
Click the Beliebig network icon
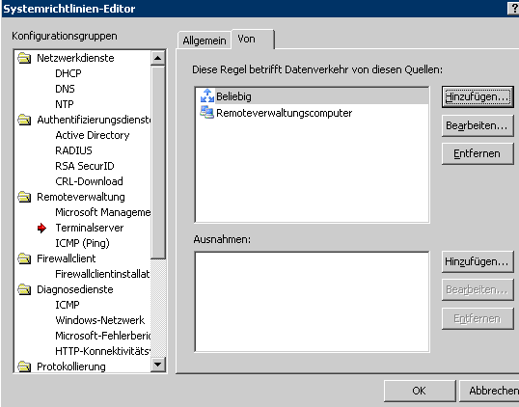point(207,95)
